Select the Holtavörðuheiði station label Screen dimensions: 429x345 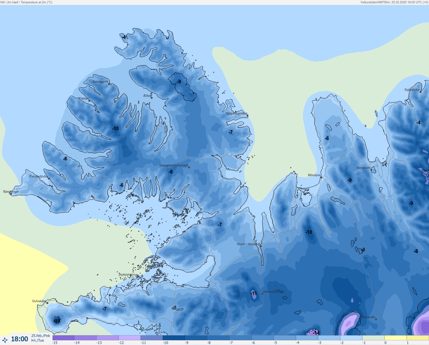click(x=273, y=292)
